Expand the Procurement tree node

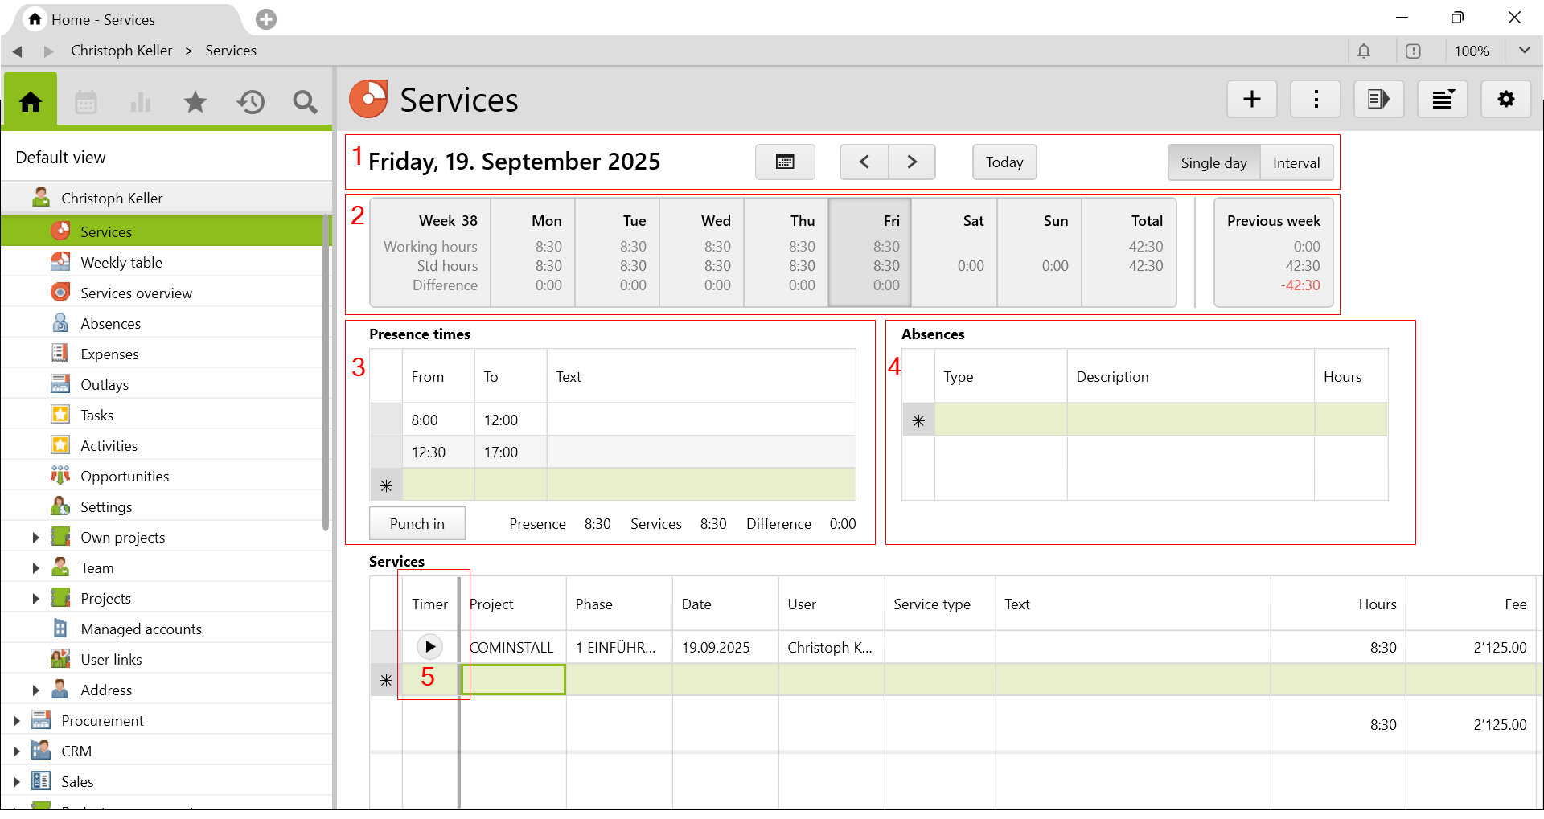click(x=16, y=721)
